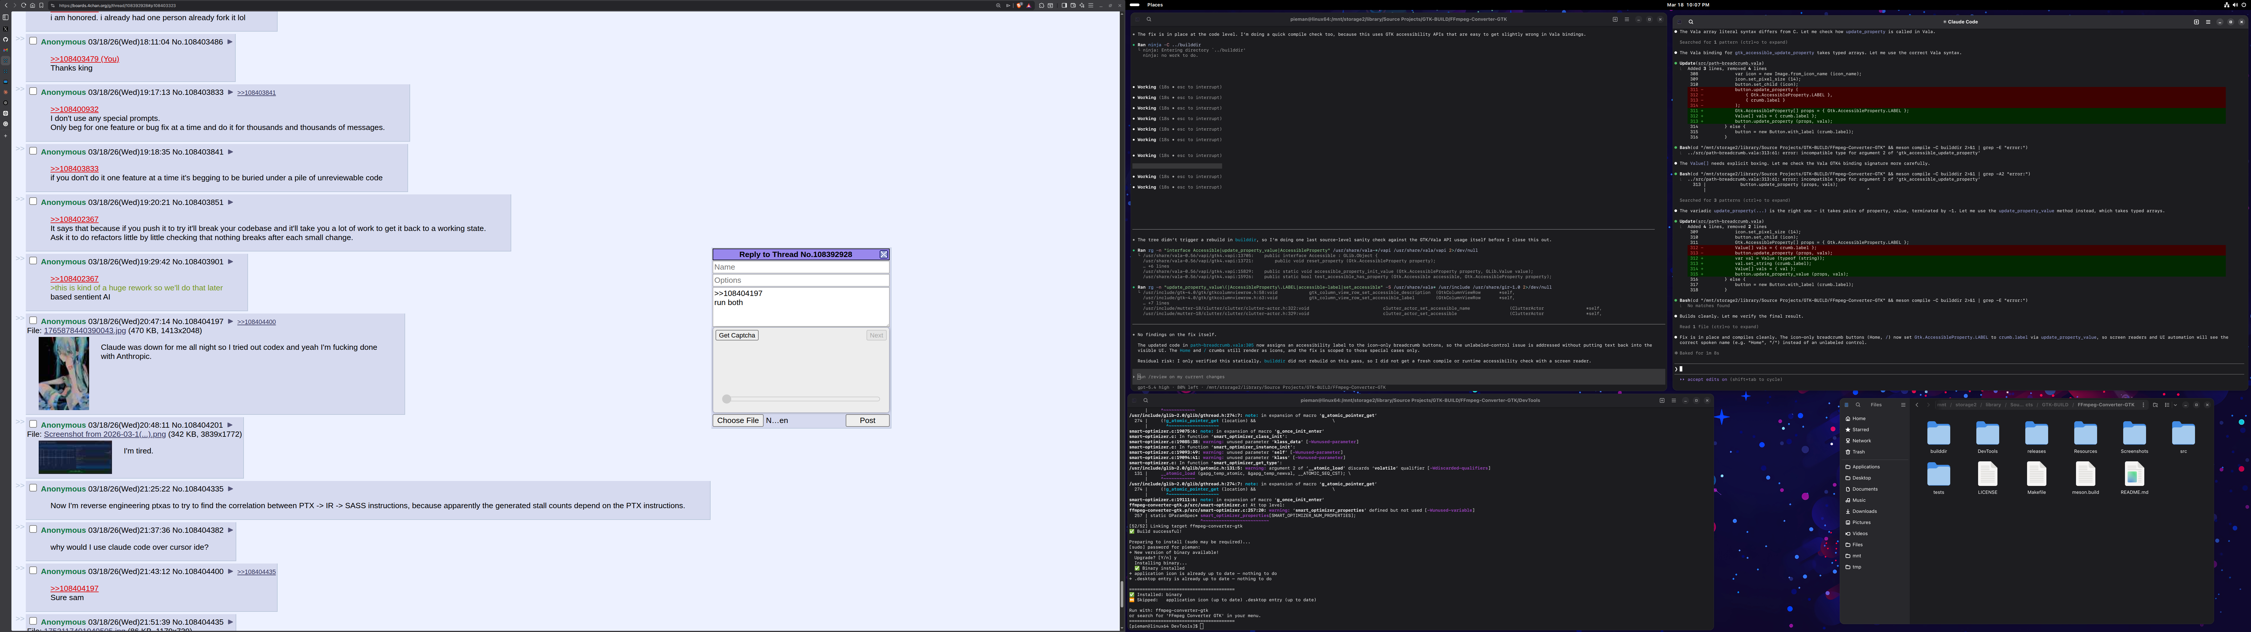Screen dimensions: 2251x632
Task: Select checkbox of post No.108404382
Action: pos(33,529)
